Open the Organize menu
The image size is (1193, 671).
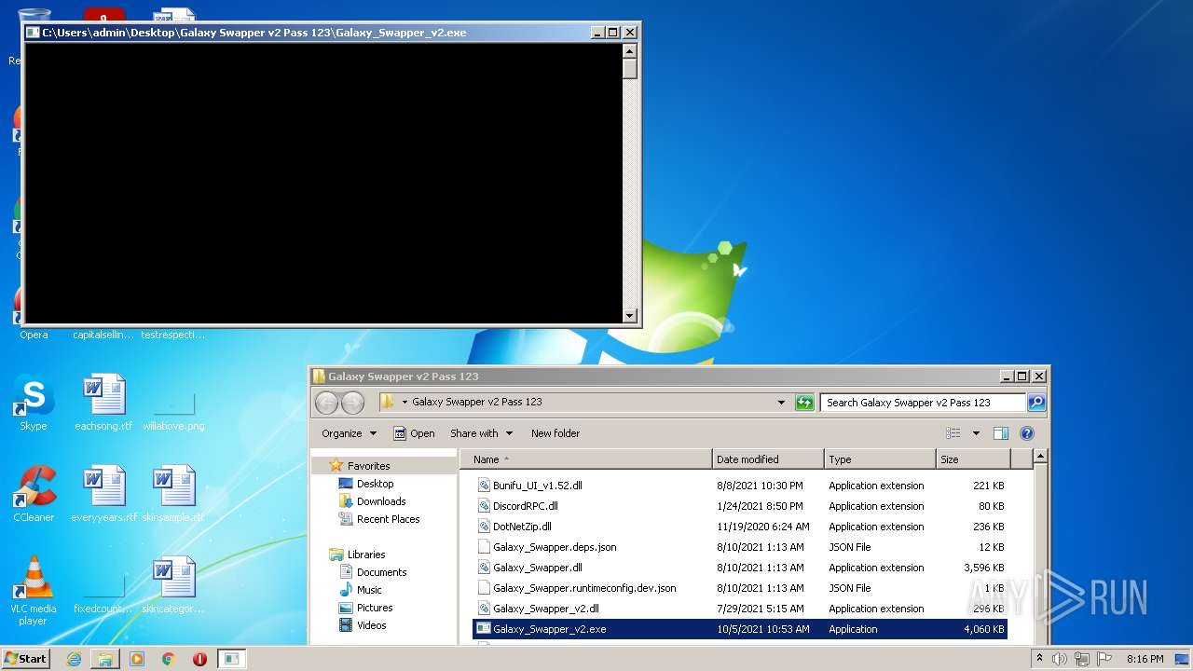[x=350, y=433]
